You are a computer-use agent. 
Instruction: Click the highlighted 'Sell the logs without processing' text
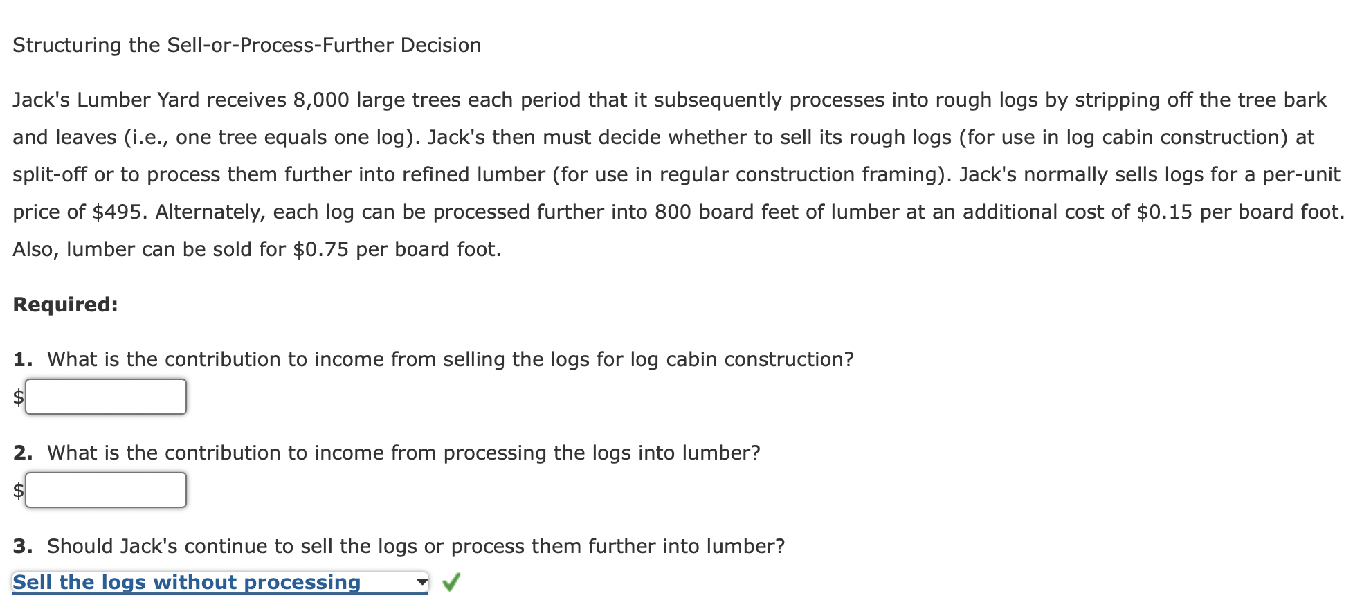[x=187, y=582]
